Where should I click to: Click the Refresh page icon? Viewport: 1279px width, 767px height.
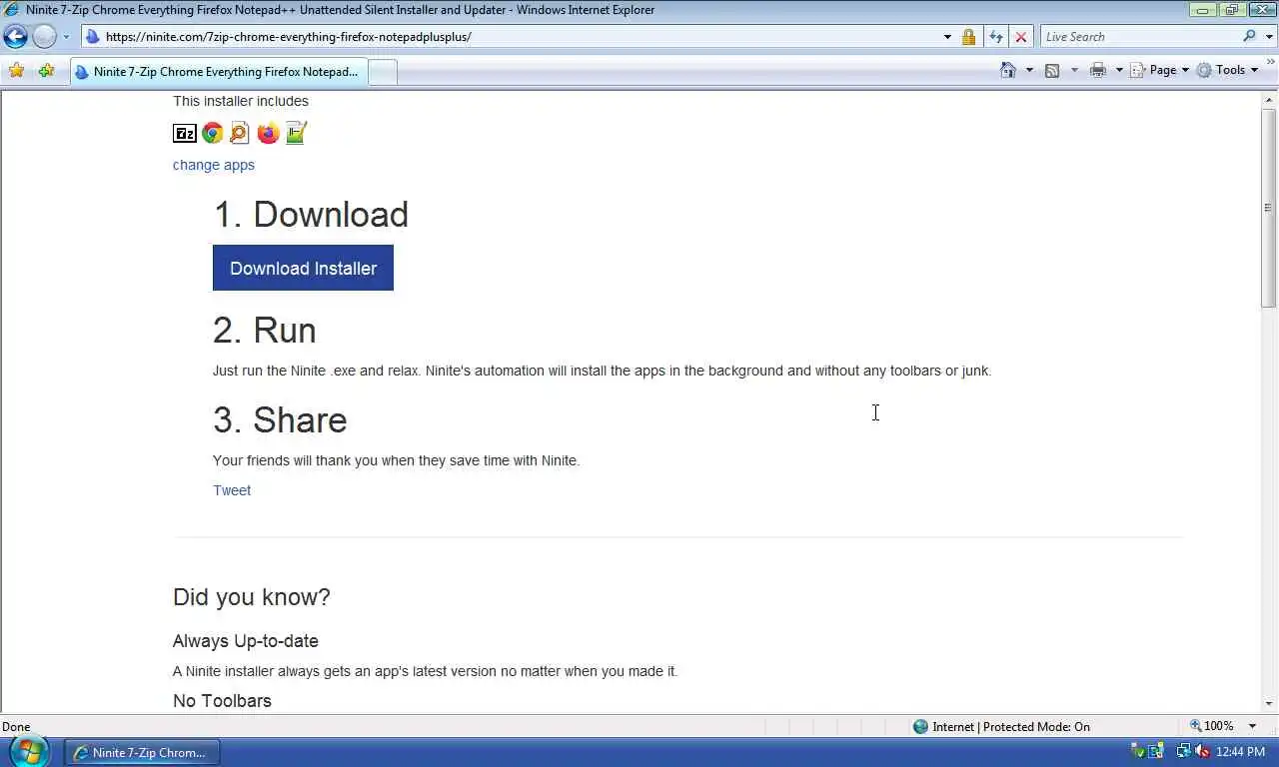(x=995, y=37)
